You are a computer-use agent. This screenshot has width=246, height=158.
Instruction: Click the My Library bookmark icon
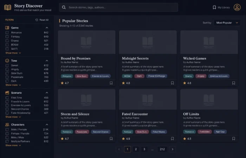(x=214, y=7)
